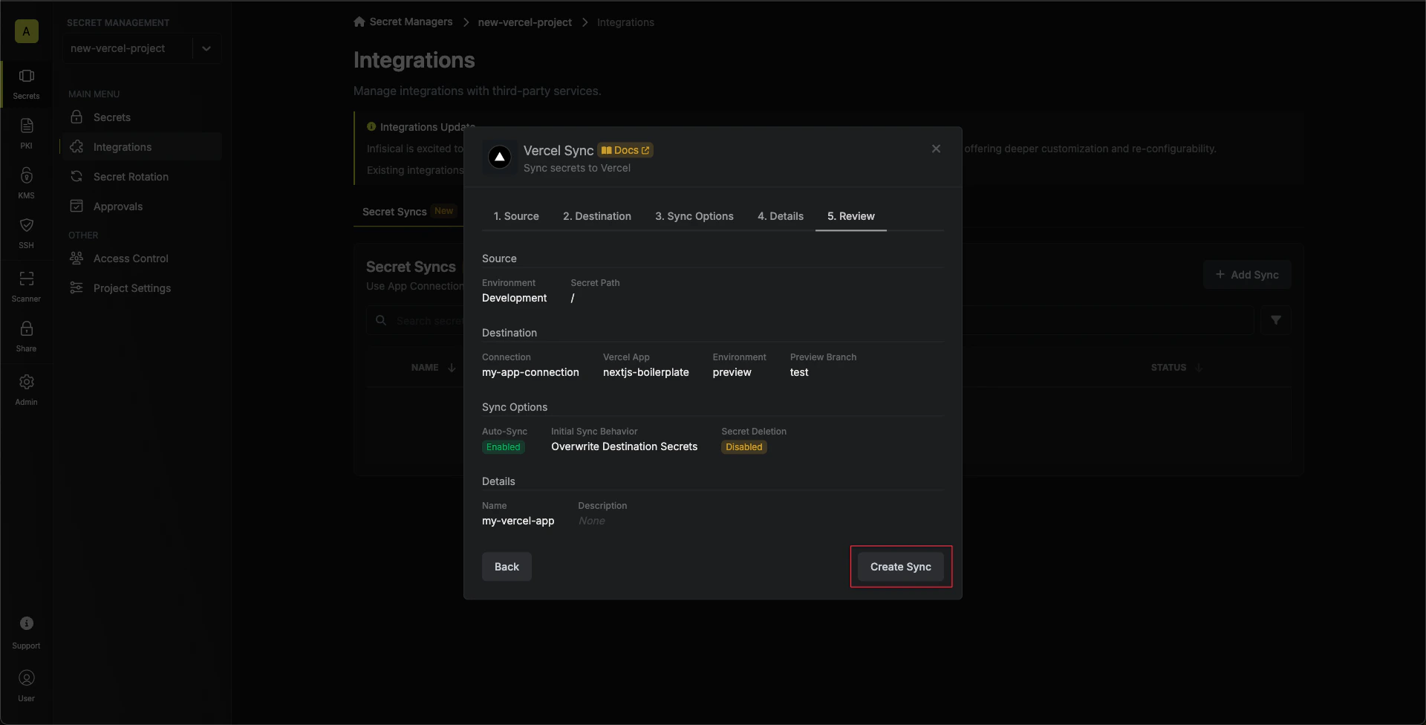Click the home icon in breadcrumb
The height and width of the screenshot is (725, 1426).
tap(359, 22)
